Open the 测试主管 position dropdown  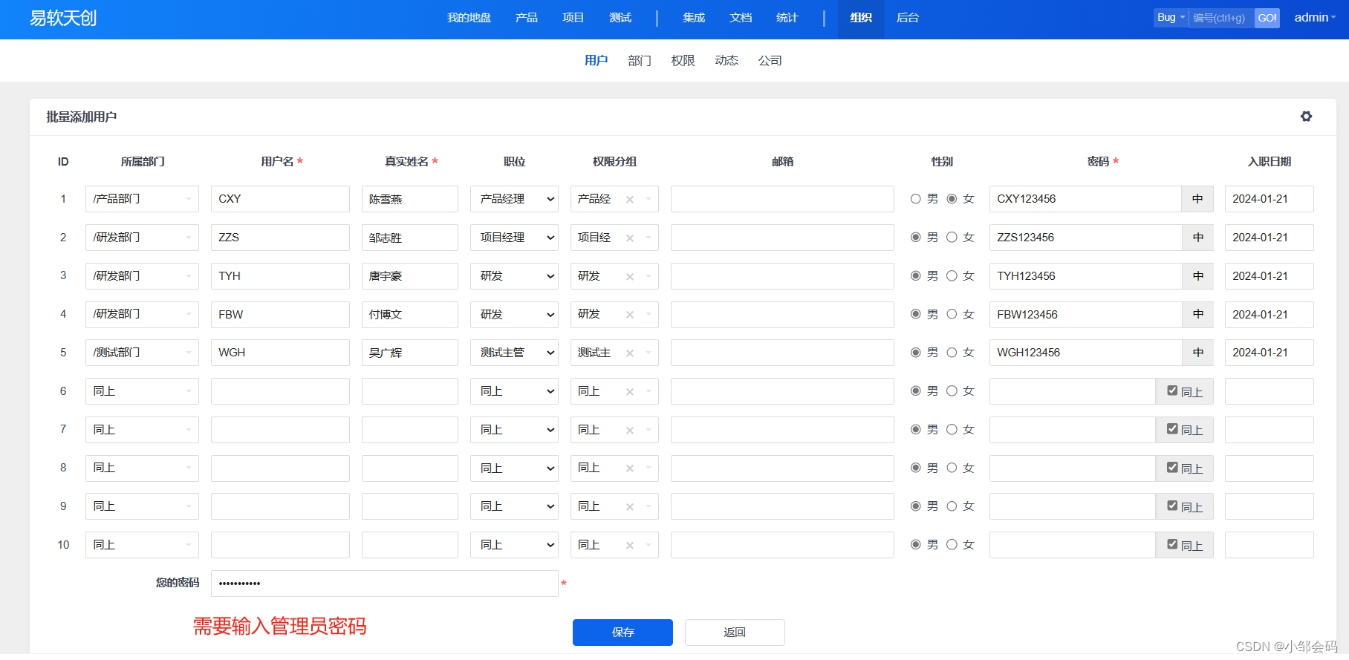[x=514, y=353]
